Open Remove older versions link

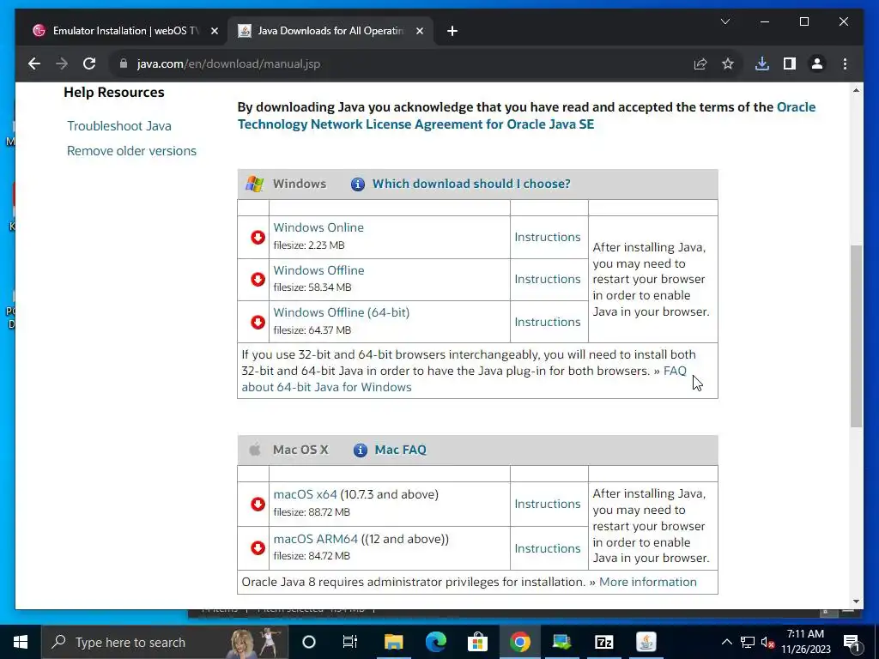(x=131, y=151)
